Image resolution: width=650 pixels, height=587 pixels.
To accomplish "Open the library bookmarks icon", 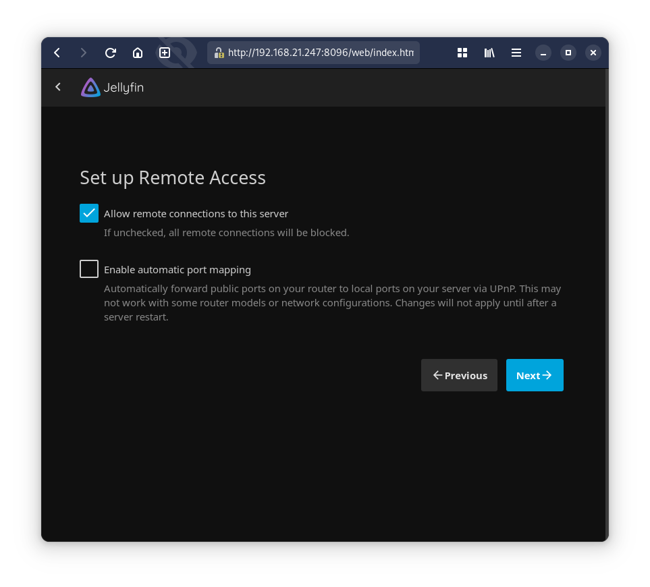I will (x=489, y=53).
